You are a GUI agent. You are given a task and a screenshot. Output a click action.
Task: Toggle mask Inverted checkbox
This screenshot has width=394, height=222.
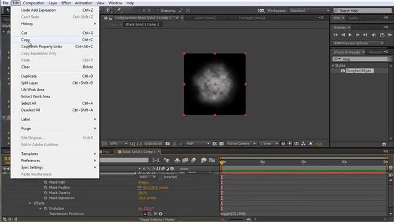[x=161, y=177]
